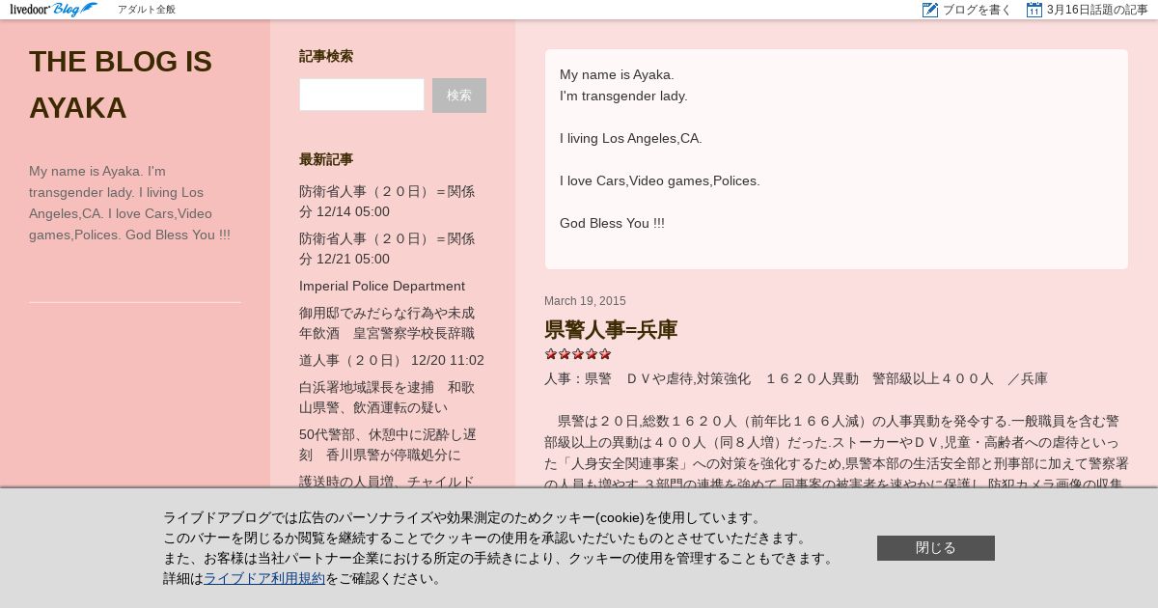Click the pencil write-blog icon
Screen dimensions: 1158x608
(x=930, y=10)
